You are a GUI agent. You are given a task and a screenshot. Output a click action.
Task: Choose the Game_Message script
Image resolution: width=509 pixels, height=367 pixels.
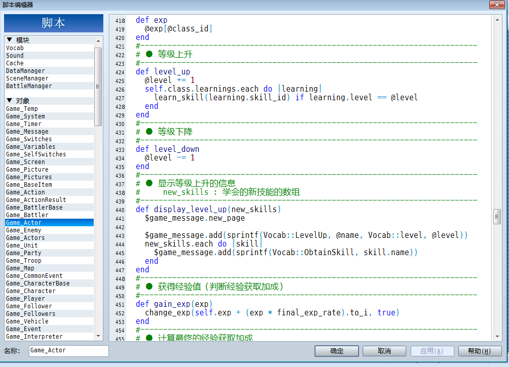[49, 132]
